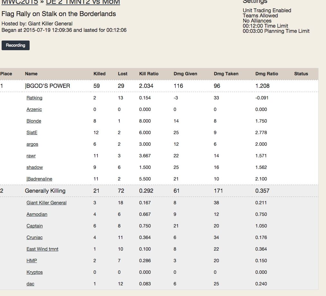This screenshot has width=326, height=296.
Task: Select rawr's kill ratio 3.667
Action: pos(145,156)
